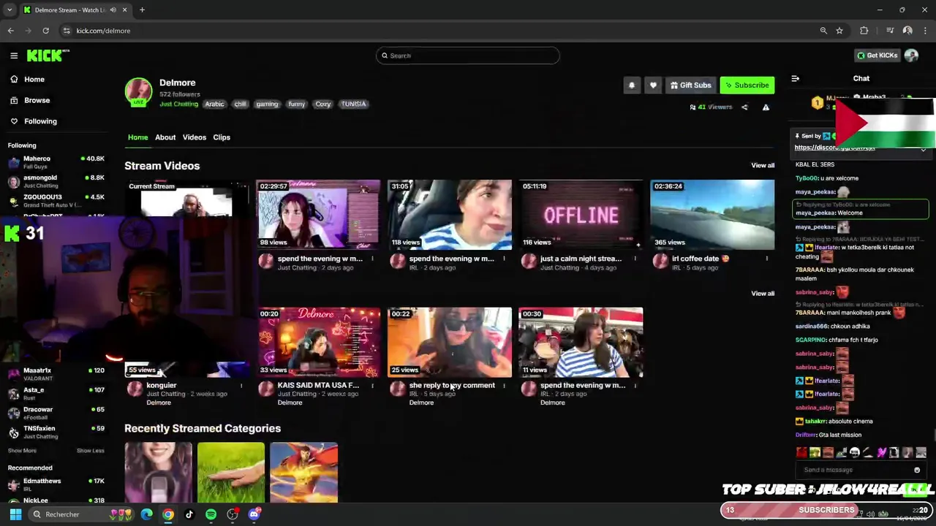Click the green Subscribe button
The height and width of the screenshot is (526, 936).
pos(747,85)
